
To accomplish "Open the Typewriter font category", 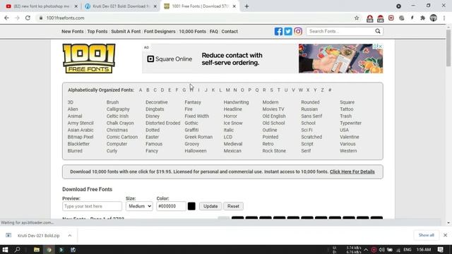I will (350, 123).
